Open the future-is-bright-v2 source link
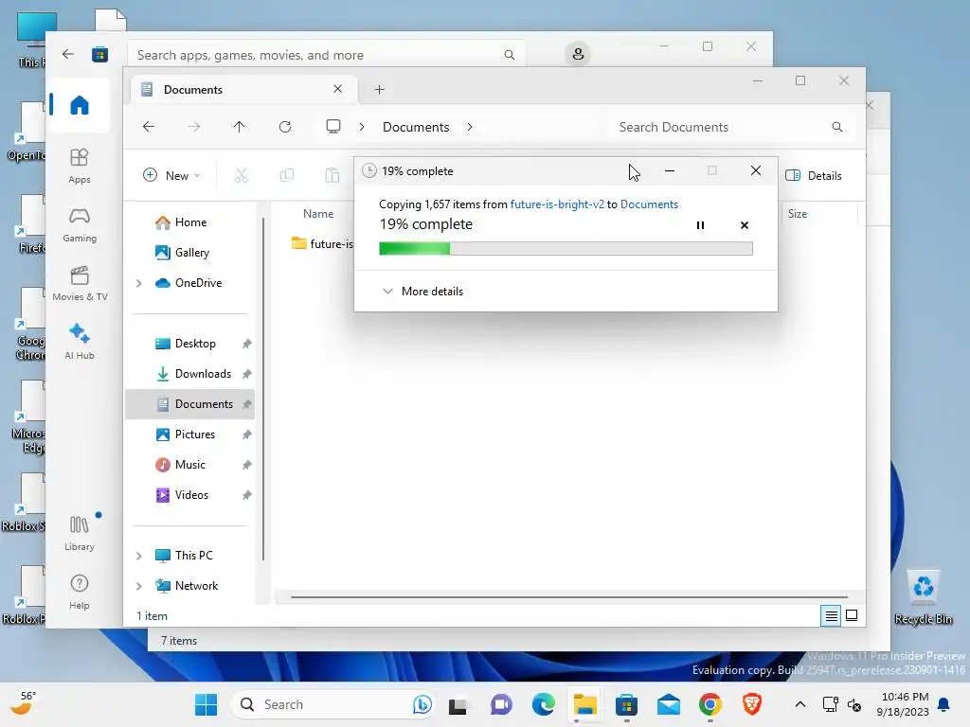This screenshot has width=970, height=727. 557,204
